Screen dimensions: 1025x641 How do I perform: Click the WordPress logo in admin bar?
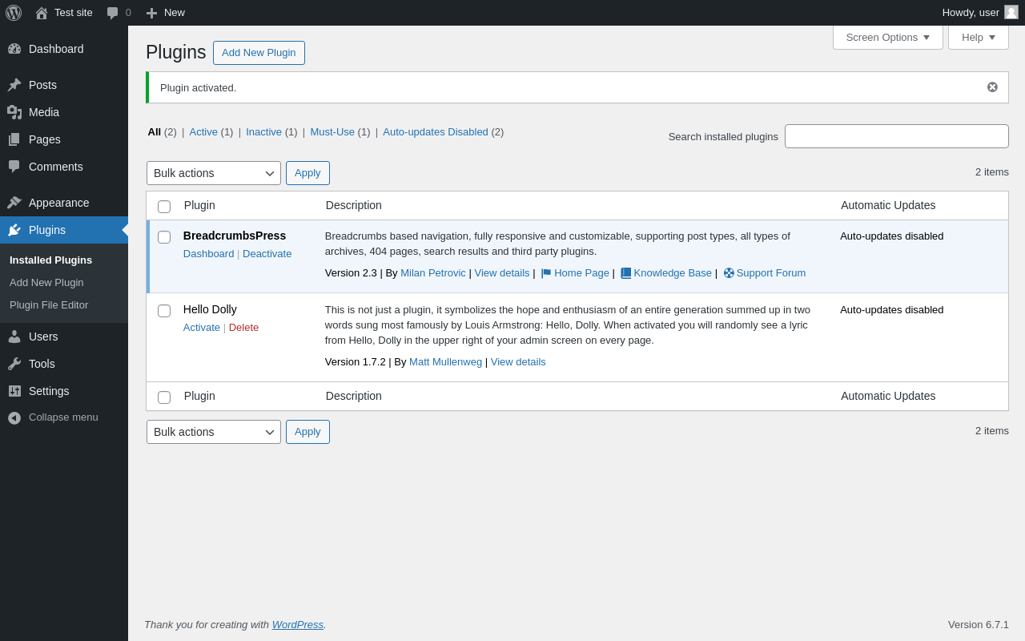[x=14, y=13]
